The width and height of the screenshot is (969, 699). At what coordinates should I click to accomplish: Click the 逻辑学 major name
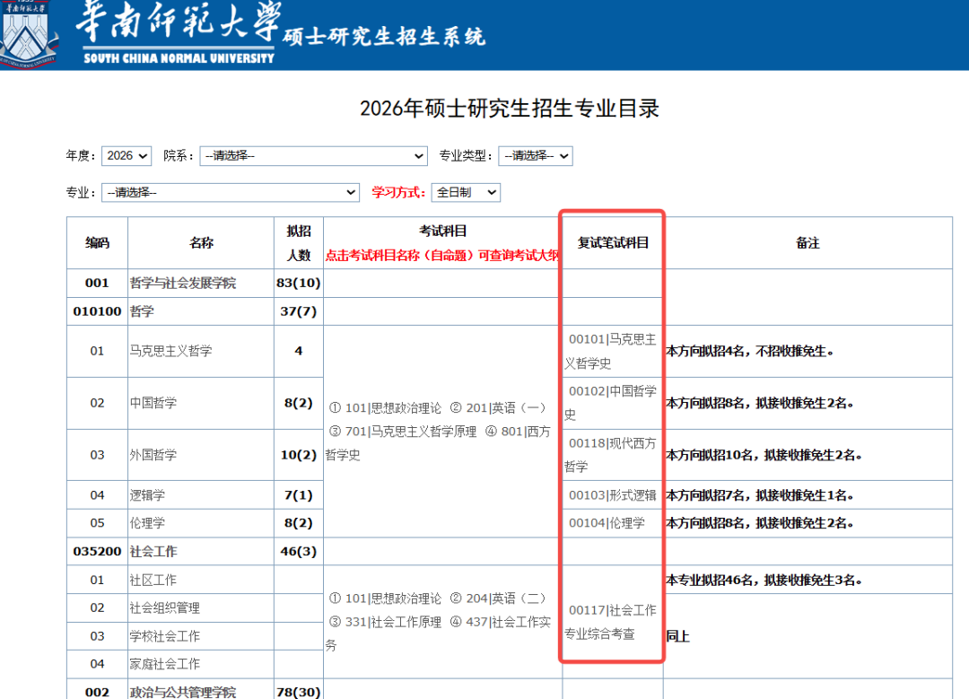[x=147, y=495]
